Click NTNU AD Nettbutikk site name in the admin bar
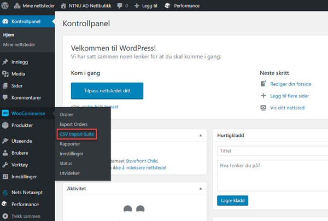328x221 pixels. 90,5
